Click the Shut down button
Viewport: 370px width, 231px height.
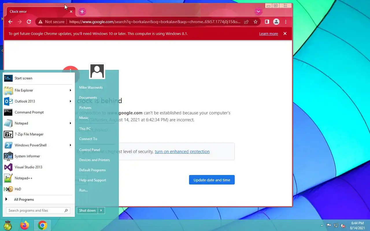(x=87, y=210)
